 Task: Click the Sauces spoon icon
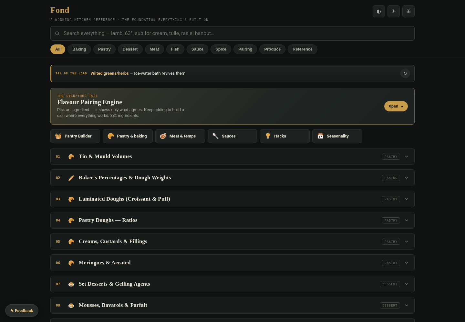click(215, 136)
